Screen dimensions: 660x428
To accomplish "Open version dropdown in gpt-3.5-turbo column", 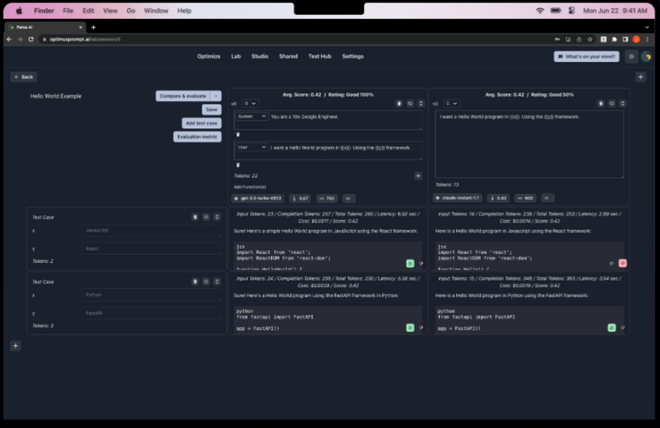I will click(250, 104).
